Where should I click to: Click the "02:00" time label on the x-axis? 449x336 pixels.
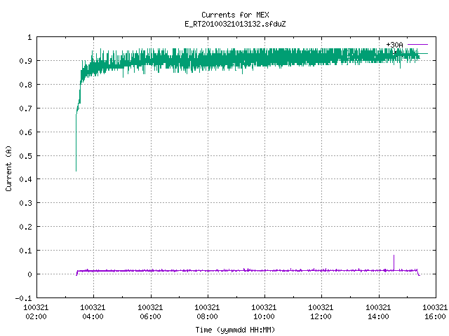point(36,316)
